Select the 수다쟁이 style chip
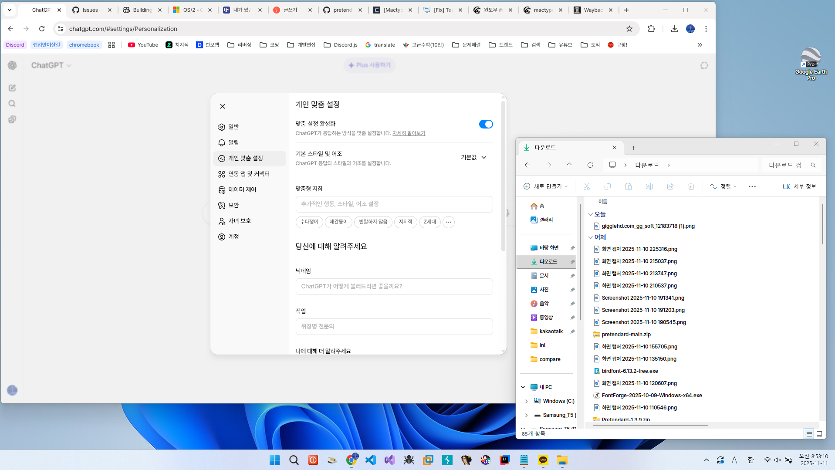 point(309,222)
